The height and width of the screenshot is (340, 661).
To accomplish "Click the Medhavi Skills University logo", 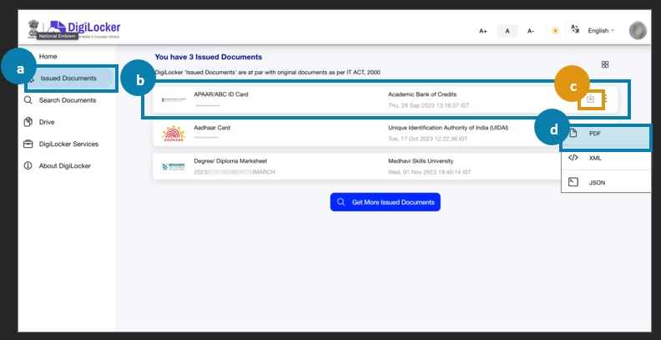I will point(174,166).
